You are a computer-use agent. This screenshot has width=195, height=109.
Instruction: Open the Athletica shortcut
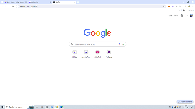click(75, 54)
